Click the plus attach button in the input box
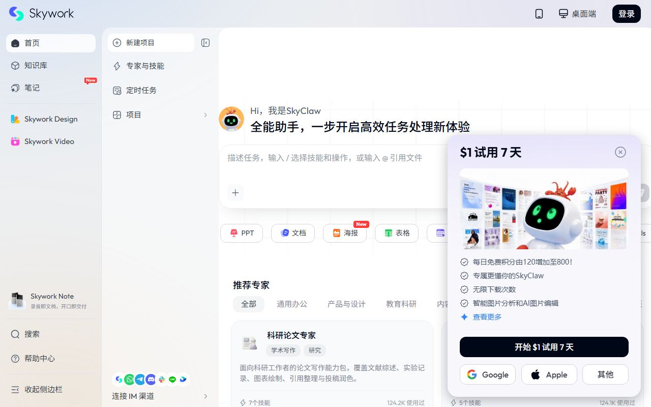The width and height of the screenshot is (651, 407). click(x=235, y=192)
